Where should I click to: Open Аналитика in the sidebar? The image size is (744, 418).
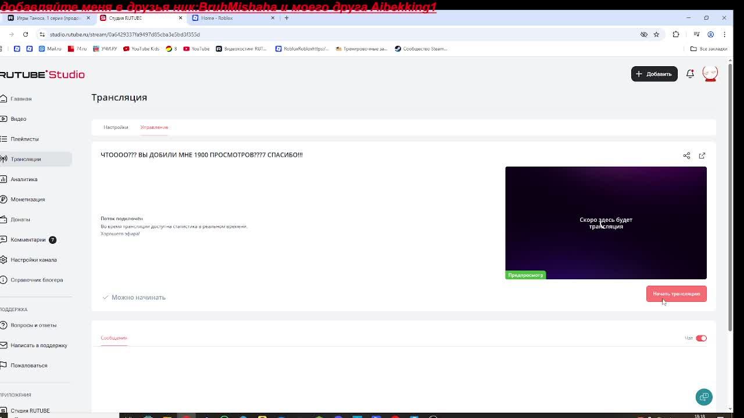[x=24, y=179]
